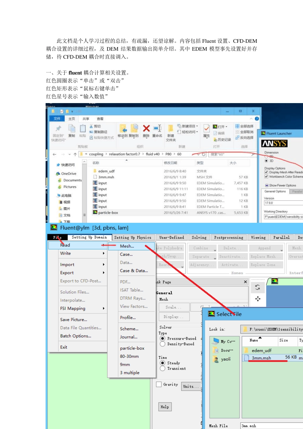This screenshot has width=303, height=429.
Task: Click the Explorer search box
Action: pyautogui.click(x=233, y=154)
